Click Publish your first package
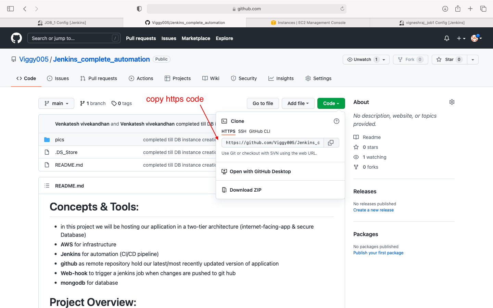 point(378,253)
